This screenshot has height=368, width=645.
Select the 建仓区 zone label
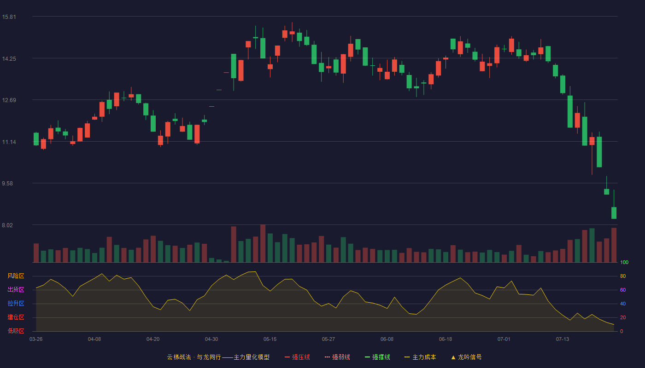pos(16,317)
